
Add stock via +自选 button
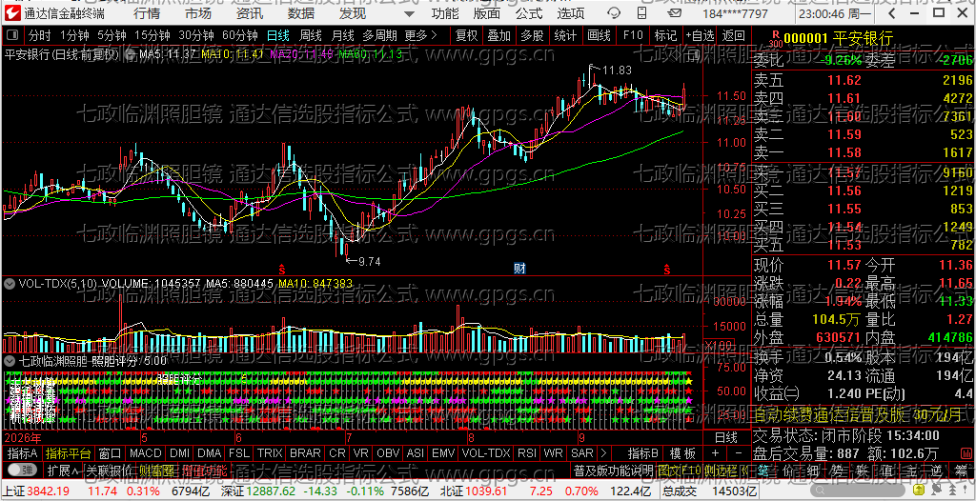pyautogui.click(x=701, y=35)
